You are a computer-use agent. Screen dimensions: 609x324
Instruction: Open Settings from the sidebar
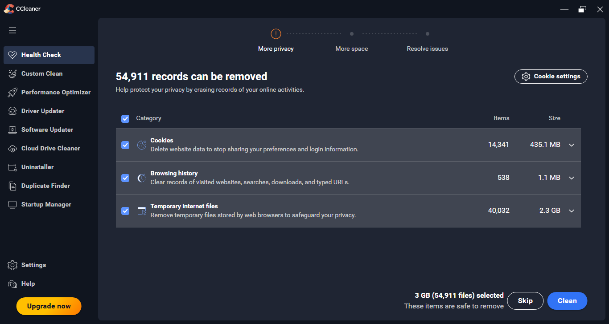33,265
